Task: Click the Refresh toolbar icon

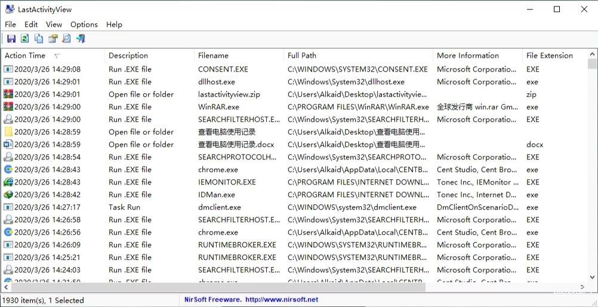Action: coord(25,39)
